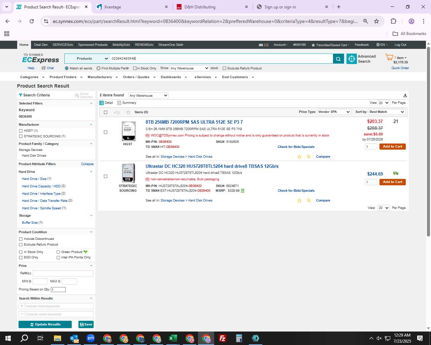Add Ultrastar DC HC320 to favorites star
The width and height of the screenshot is (431, 345).
[x=299, y=200]
